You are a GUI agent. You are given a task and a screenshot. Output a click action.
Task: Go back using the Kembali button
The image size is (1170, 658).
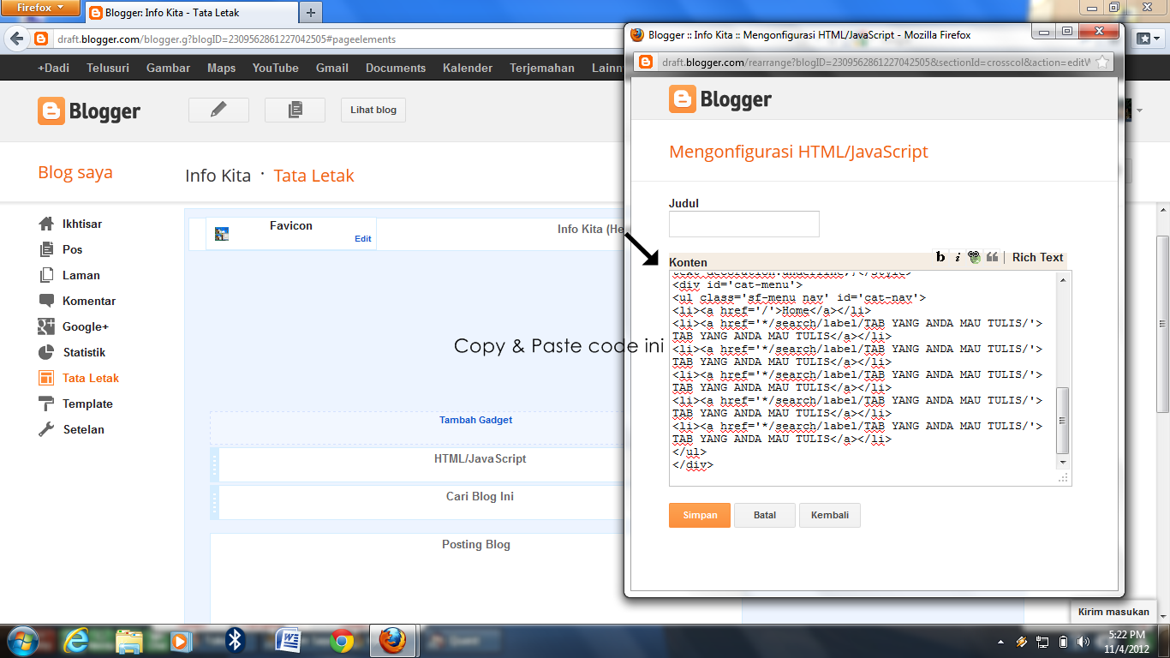click(x=830, y=515)
